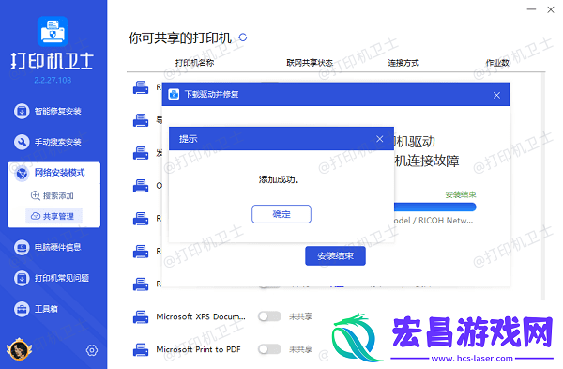Image resolution: width=563 pixels, height=369 pixels.
Task: Click the Microsoft XPS Docum... printer icon
Action: click(141, 316)
